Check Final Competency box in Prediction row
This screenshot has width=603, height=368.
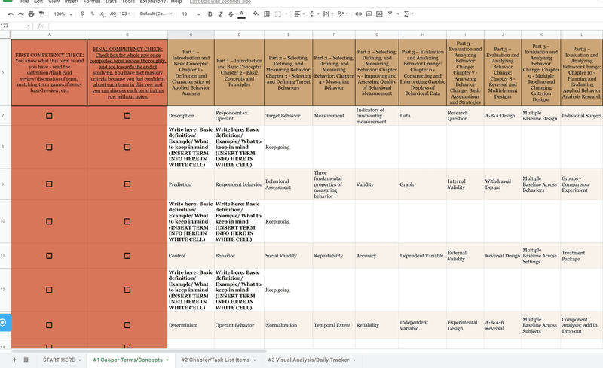tap(127, 184)
